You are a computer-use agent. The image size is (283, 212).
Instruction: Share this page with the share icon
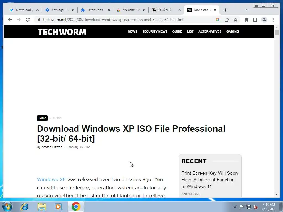click(x=227, y=20)
